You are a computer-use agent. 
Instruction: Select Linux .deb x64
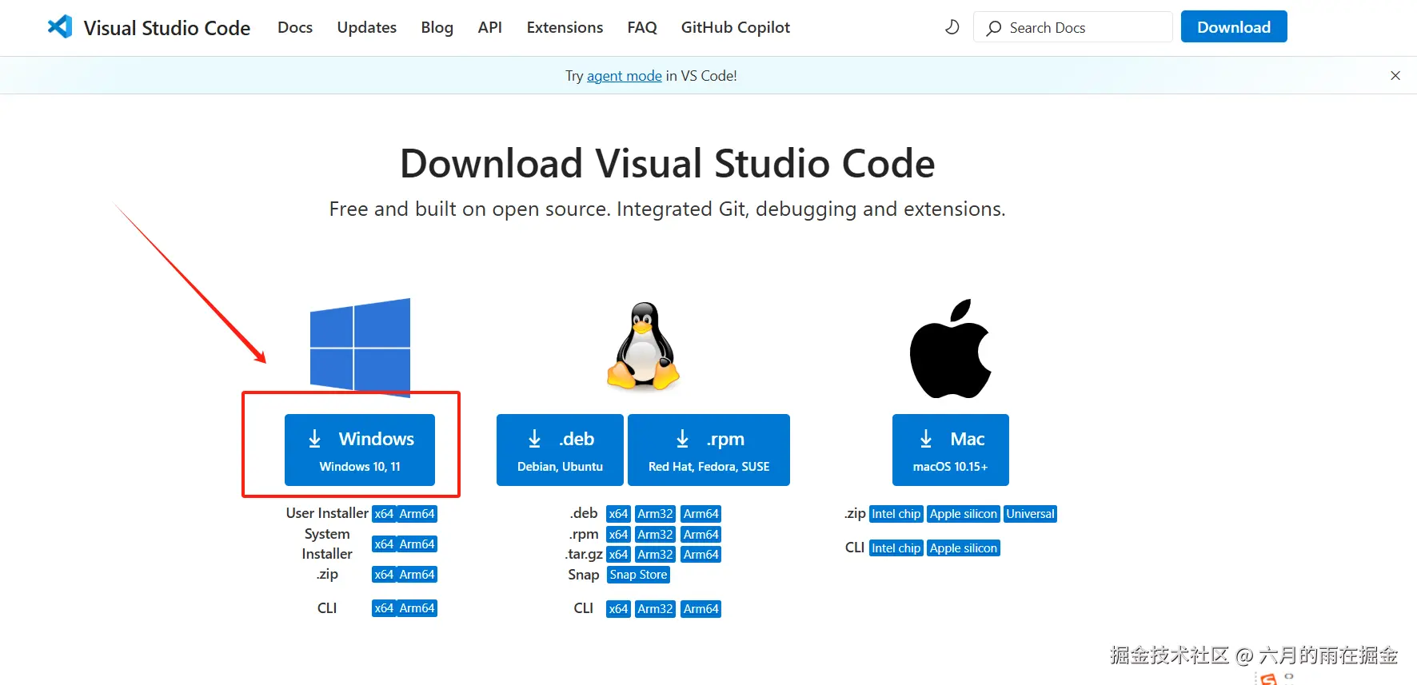pos(618,514)
